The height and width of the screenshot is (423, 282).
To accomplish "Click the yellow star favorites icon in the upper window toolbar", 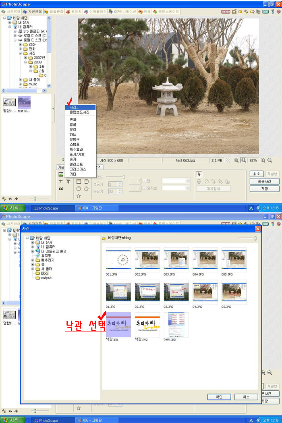I will 240,12.
